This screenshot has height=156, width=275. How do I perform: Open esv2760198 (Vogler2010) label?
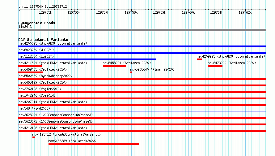click(40, 89)
